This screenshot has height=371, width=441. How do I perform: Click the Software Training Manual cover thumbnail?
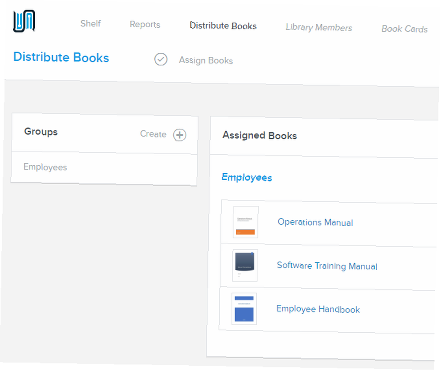click(x=245, y=266)
